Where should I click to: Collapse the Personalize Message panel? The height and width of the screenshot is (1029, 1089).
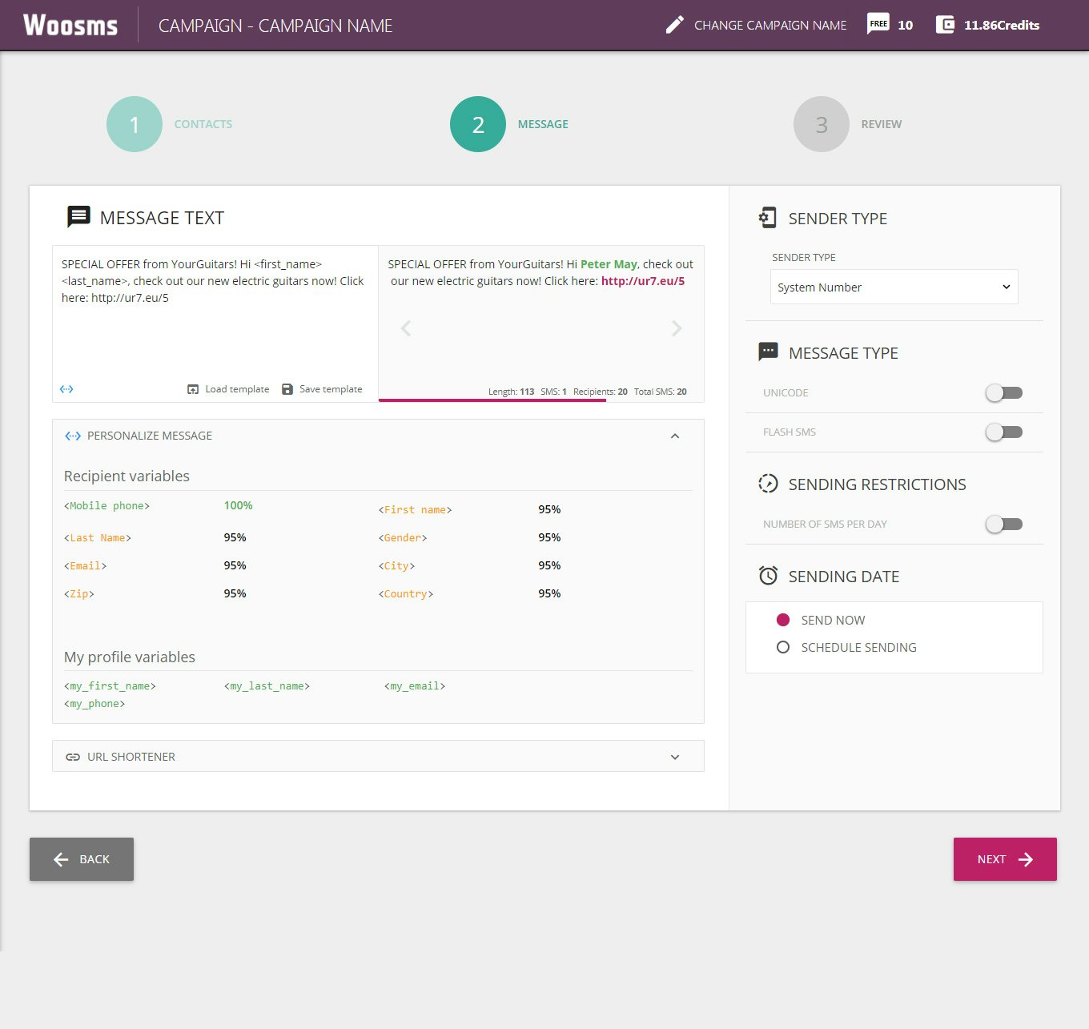tap(674, 436)
